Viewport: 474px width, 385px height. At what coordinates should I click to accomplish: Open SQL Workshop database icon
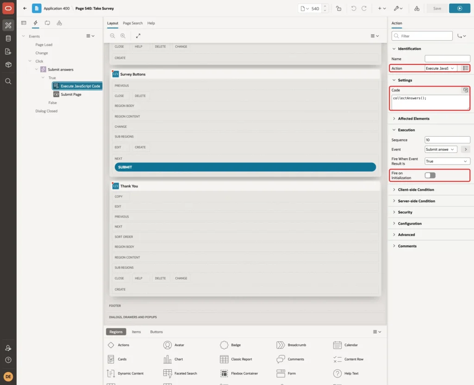(x=8, y=38)
